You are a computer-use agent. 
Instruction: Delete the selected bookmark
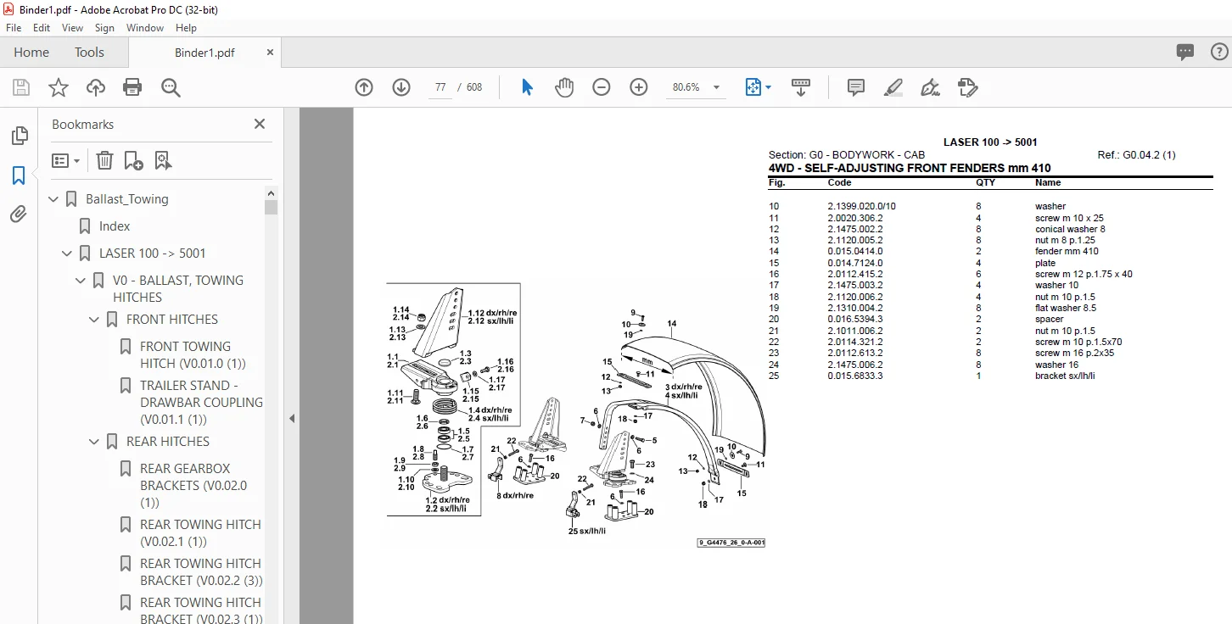point(104,160)
